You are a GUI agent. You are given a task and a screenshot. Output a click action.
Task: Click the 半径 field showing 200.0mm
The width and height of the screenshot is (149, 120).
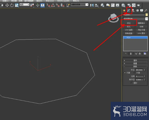coord(139,70)
